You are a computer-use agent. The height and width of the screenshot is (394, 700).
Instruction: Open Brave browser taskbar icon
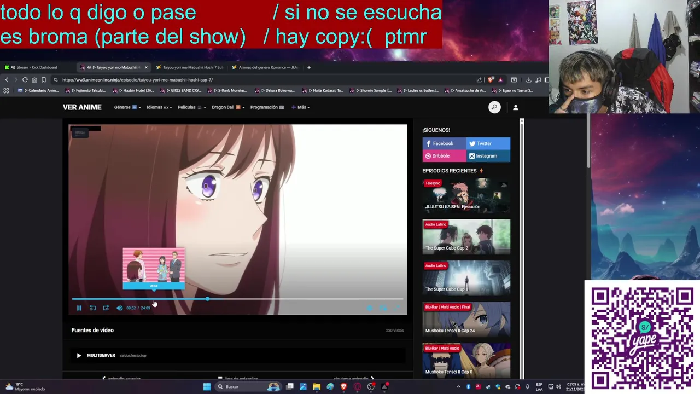[343, 387]
